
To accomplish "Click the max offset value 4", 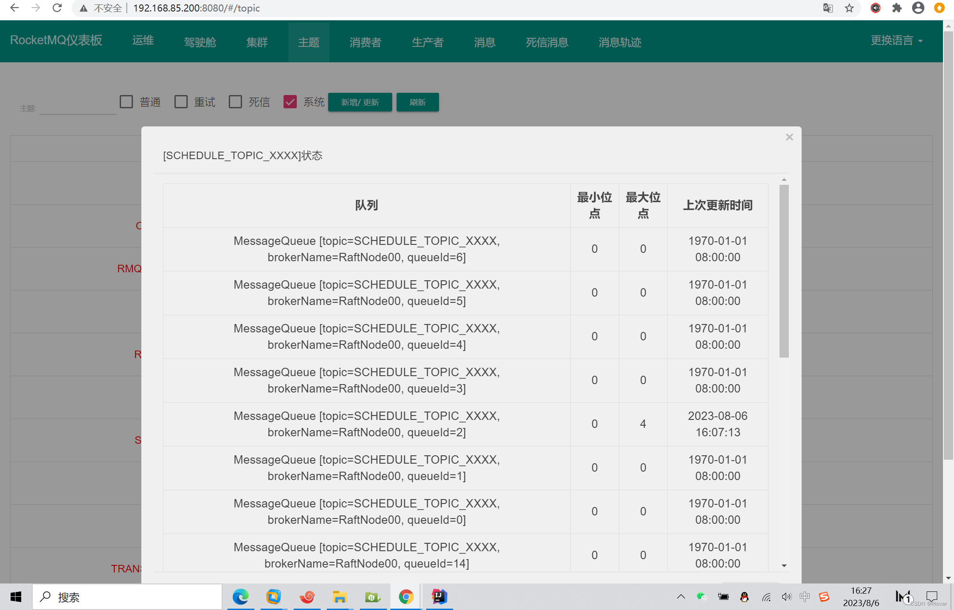I will click(643, 424).
